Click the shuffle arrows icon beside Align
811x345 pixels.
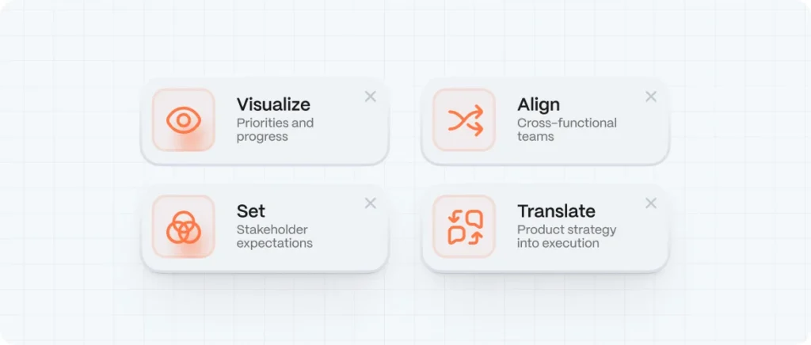pyautogui.click(x=465, y=119)
